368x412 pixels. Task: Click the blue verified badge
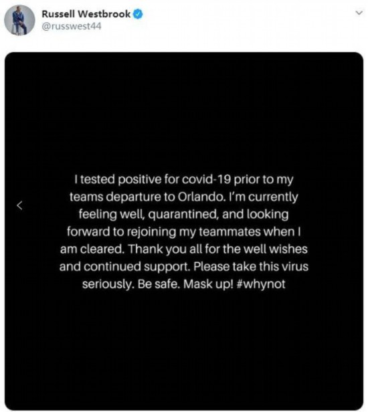point(138,14)
